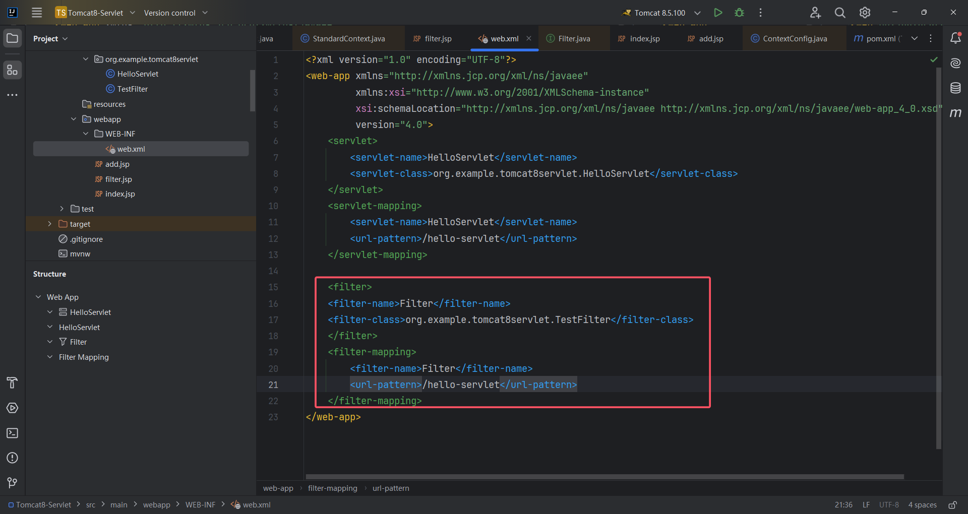Change indent setting 4 spaces
Image resolution: width=968 pixels, height=514 pixels.
pyautogui.click(x=922, y=505)
